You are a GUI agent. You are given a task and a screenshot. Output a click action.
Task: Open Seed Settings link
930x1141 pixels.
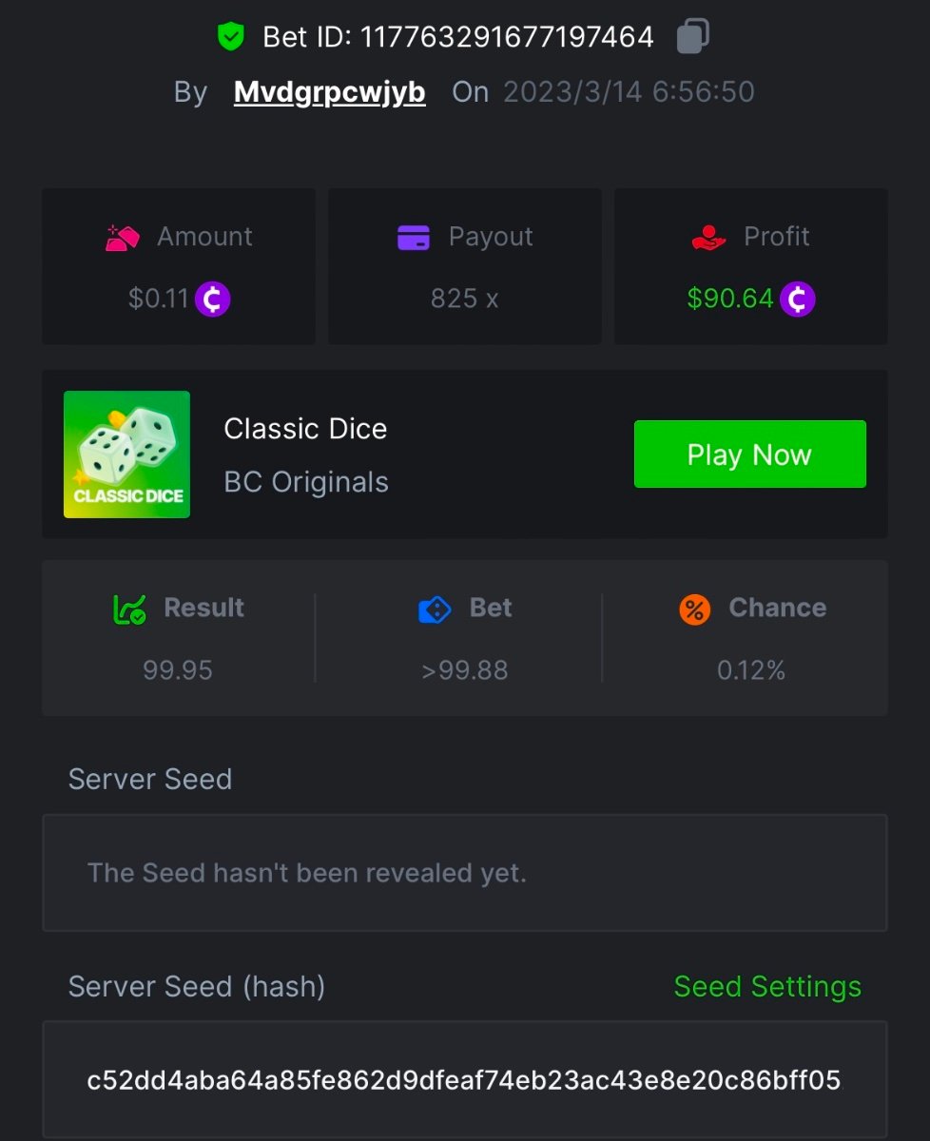(767, 987)
